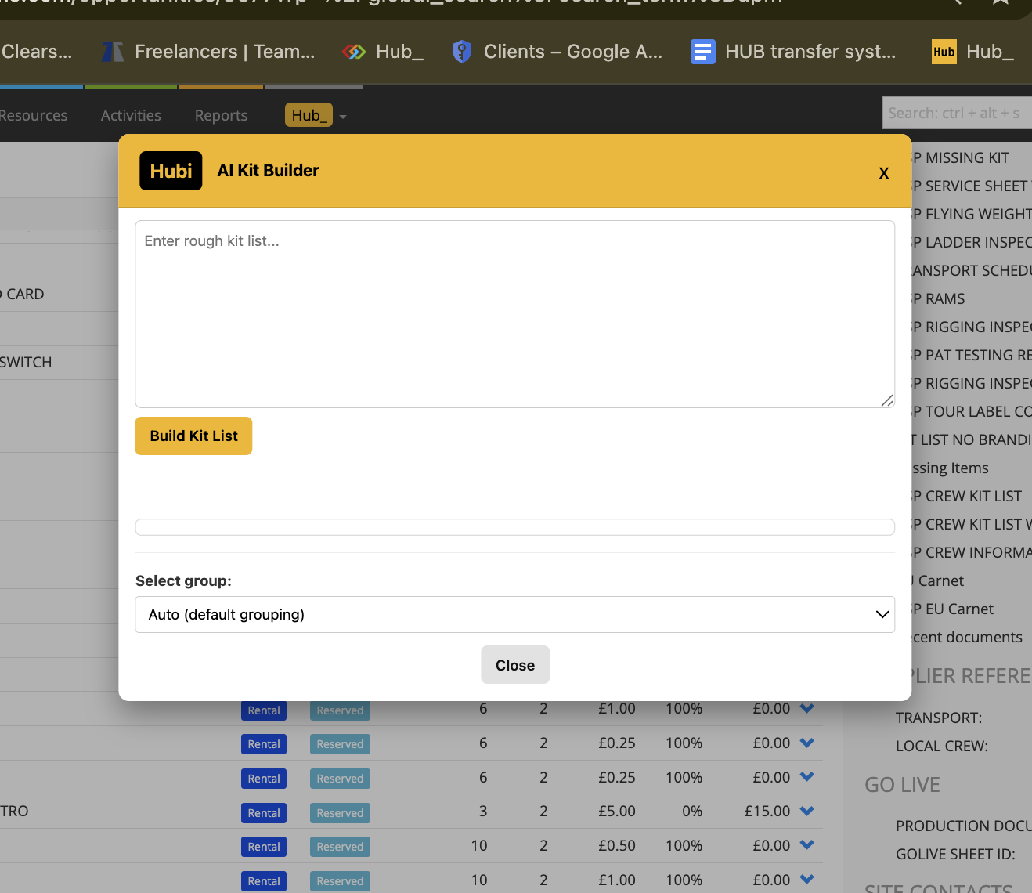Viewport: 1032px width, 893px height.
Task: Close AI Kit Builder with X
Action: pos(883,173)
